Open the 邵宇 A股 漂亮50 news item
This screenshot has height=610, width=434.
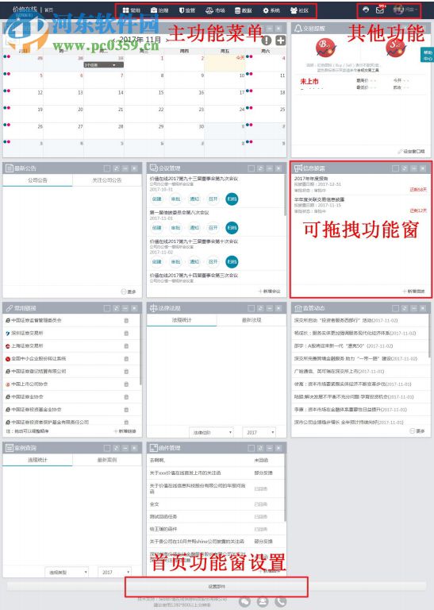pyautogui.click(x=344, y=346)
